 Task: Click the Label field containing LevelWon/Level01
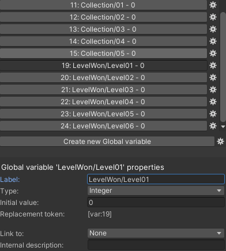[x=156, y=179]
